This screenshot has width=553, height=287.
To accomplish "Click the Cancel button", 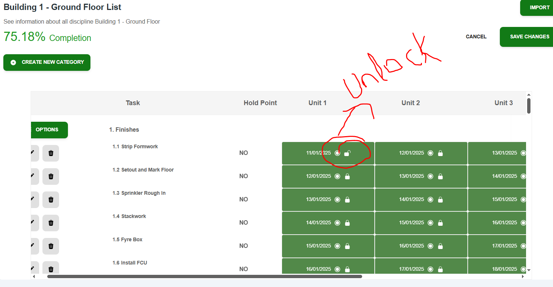I will click(476, 37).
